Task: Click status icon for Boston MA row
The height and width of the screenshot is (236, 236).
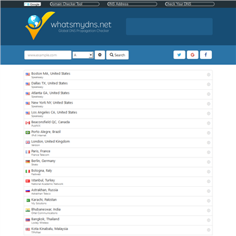Action: [208, 75]
